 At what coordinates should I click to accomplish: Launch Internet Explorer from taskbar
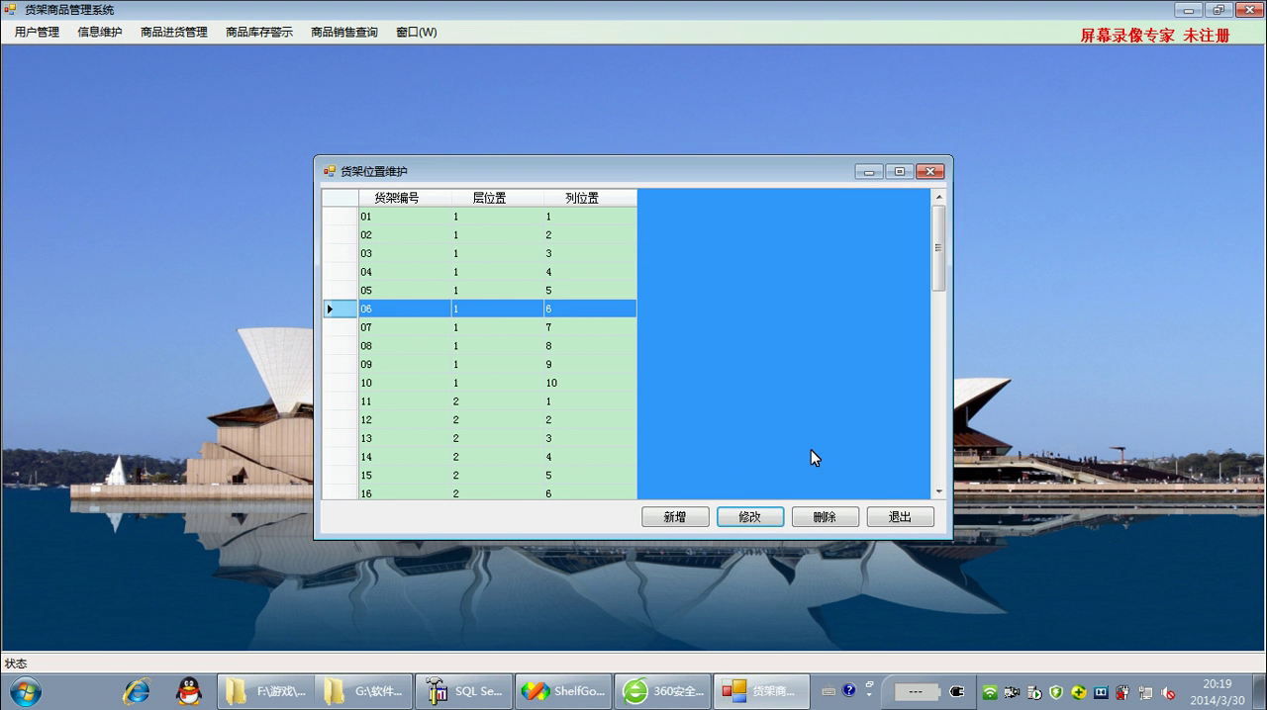[136, 691]
